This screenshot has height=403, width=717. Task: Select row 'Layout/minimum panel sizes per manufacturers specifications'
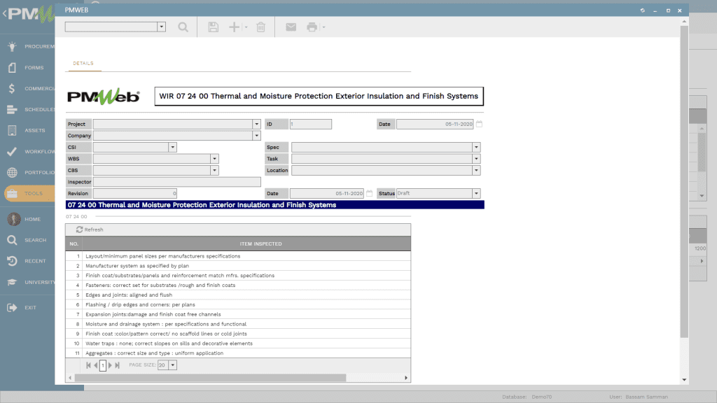pyautogui.click(x=238, y=256)
